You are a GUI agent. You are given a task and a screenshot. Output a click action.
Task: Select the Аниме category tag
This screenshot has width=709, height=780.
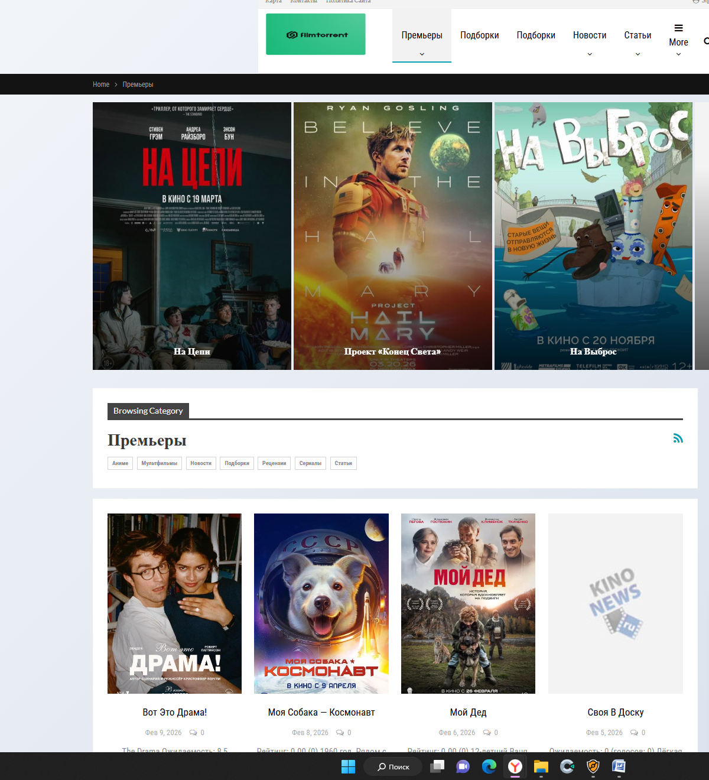pos(120,463)
